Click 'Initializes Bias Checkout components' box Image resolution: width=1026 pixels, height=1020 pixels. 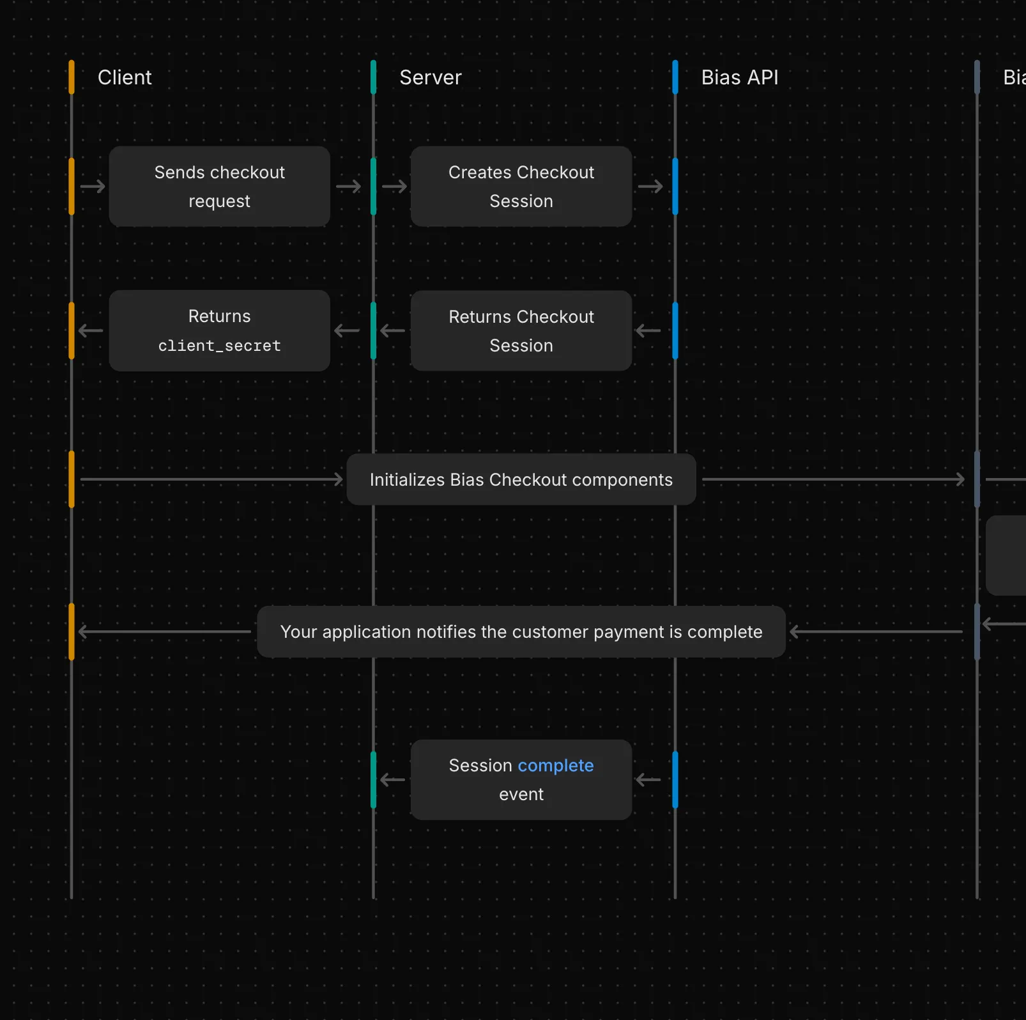(521, 479)
